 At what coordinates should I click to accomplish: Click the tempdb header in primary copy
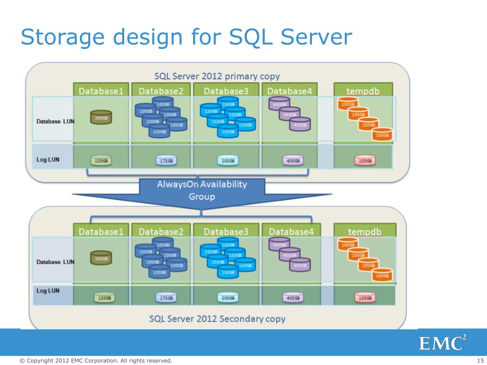(x=363, y=91)
